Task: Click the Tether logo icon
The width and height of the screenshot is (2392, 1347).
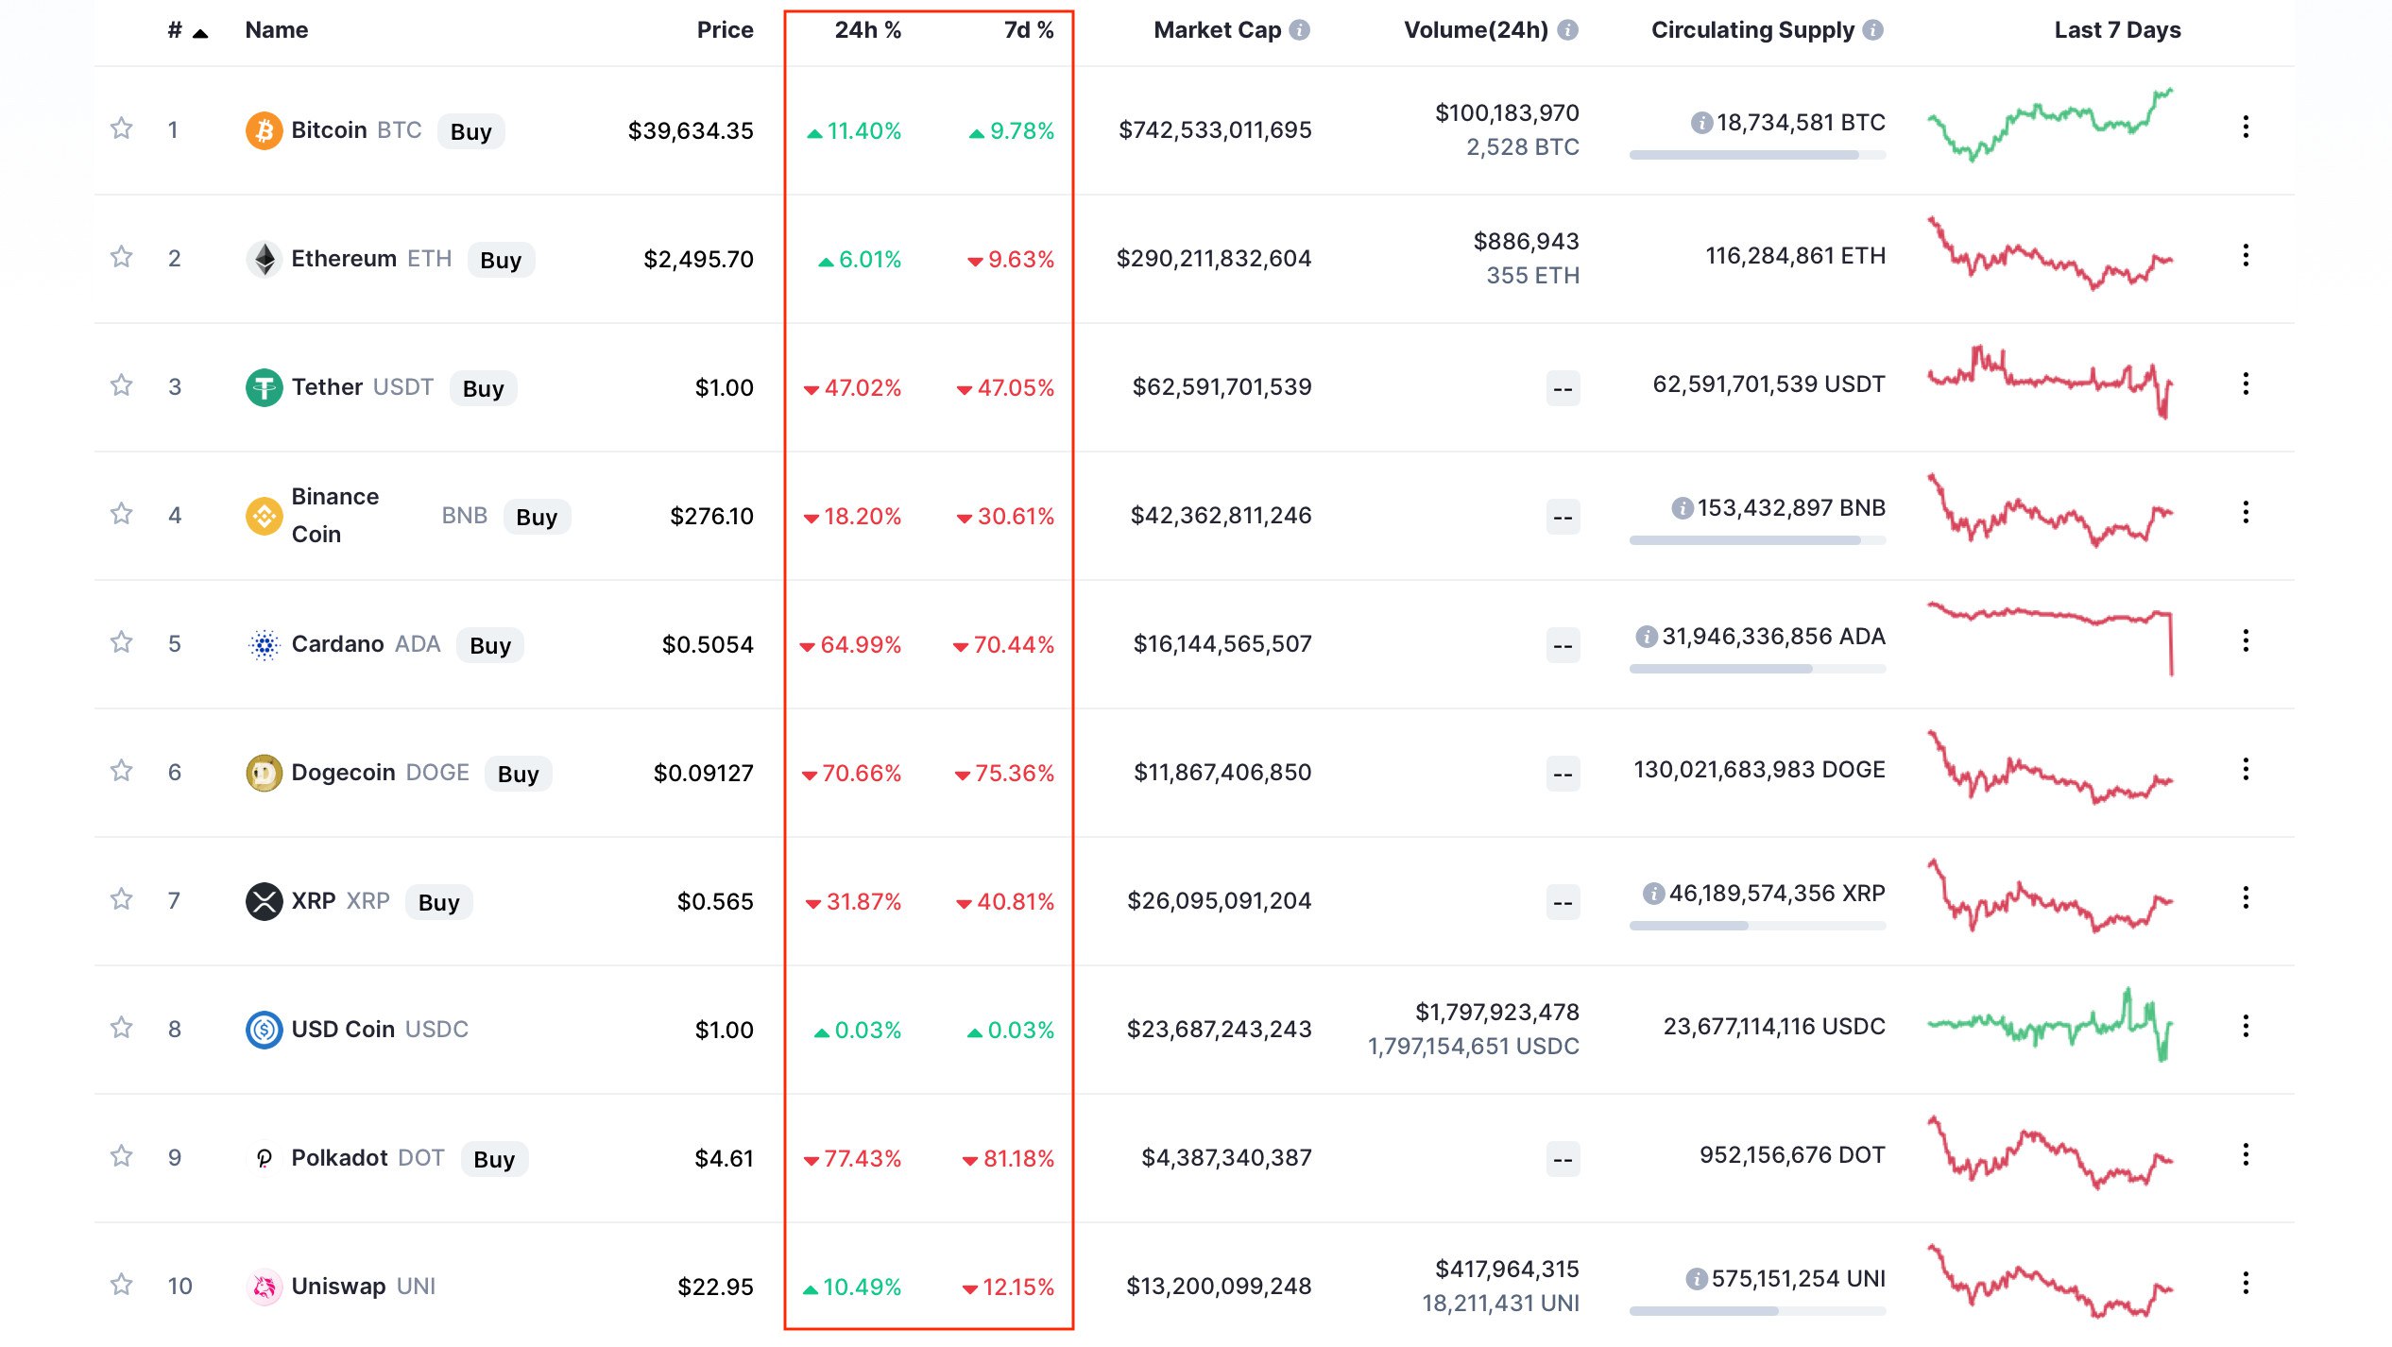Action: (265, 387)
